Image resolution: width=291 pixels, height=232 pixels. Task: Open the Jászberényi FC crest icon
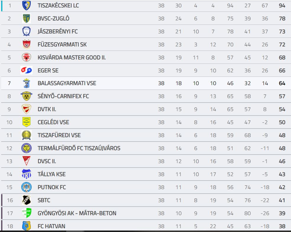coord(26,31)
